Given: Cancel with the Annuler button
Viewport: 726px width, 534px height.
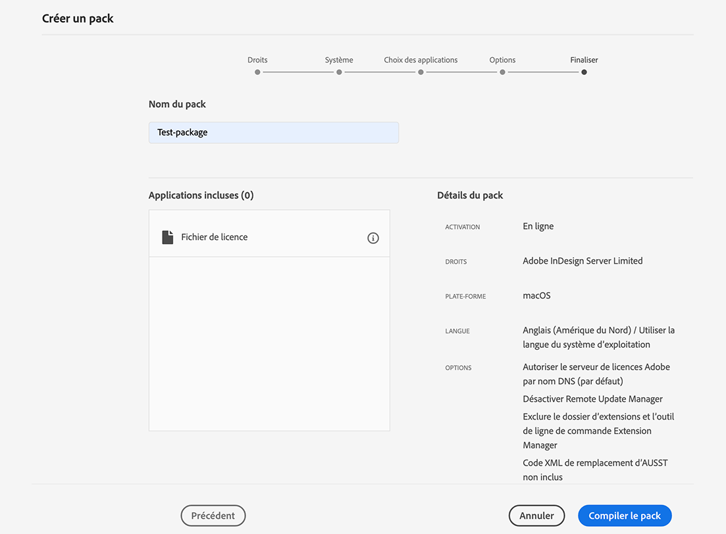Looking at the screenshot, I should (x=536, y=516).
